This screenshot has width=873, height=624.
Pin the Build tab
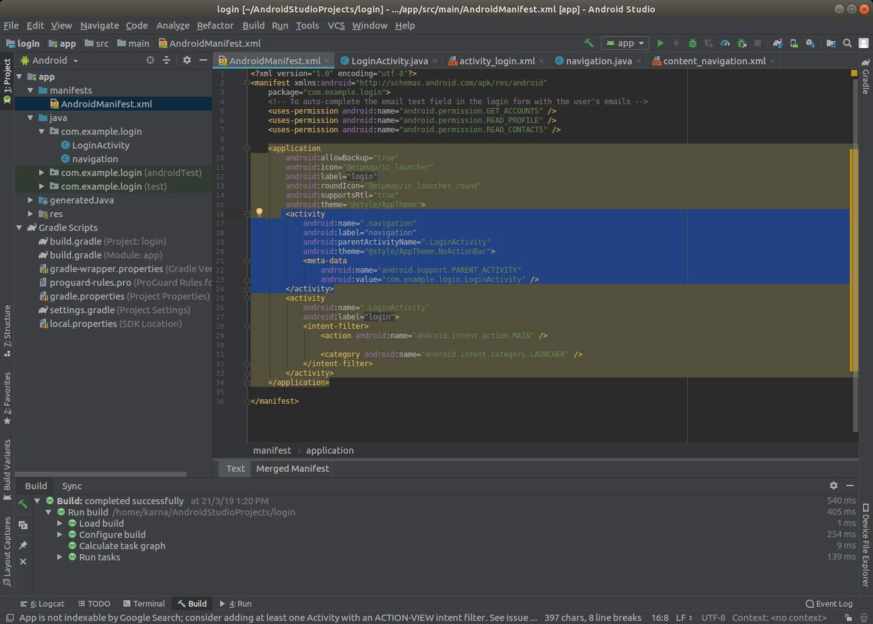pos(23,545)
